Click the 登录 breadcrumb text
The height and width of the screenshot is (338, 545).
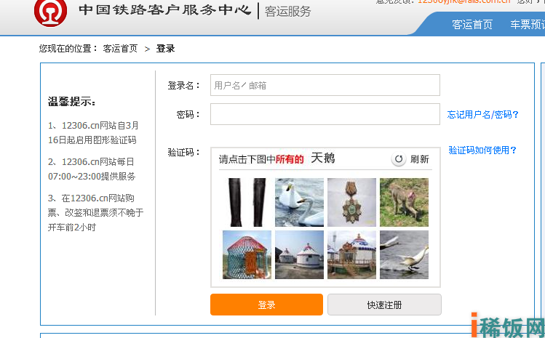coord(165,48)
